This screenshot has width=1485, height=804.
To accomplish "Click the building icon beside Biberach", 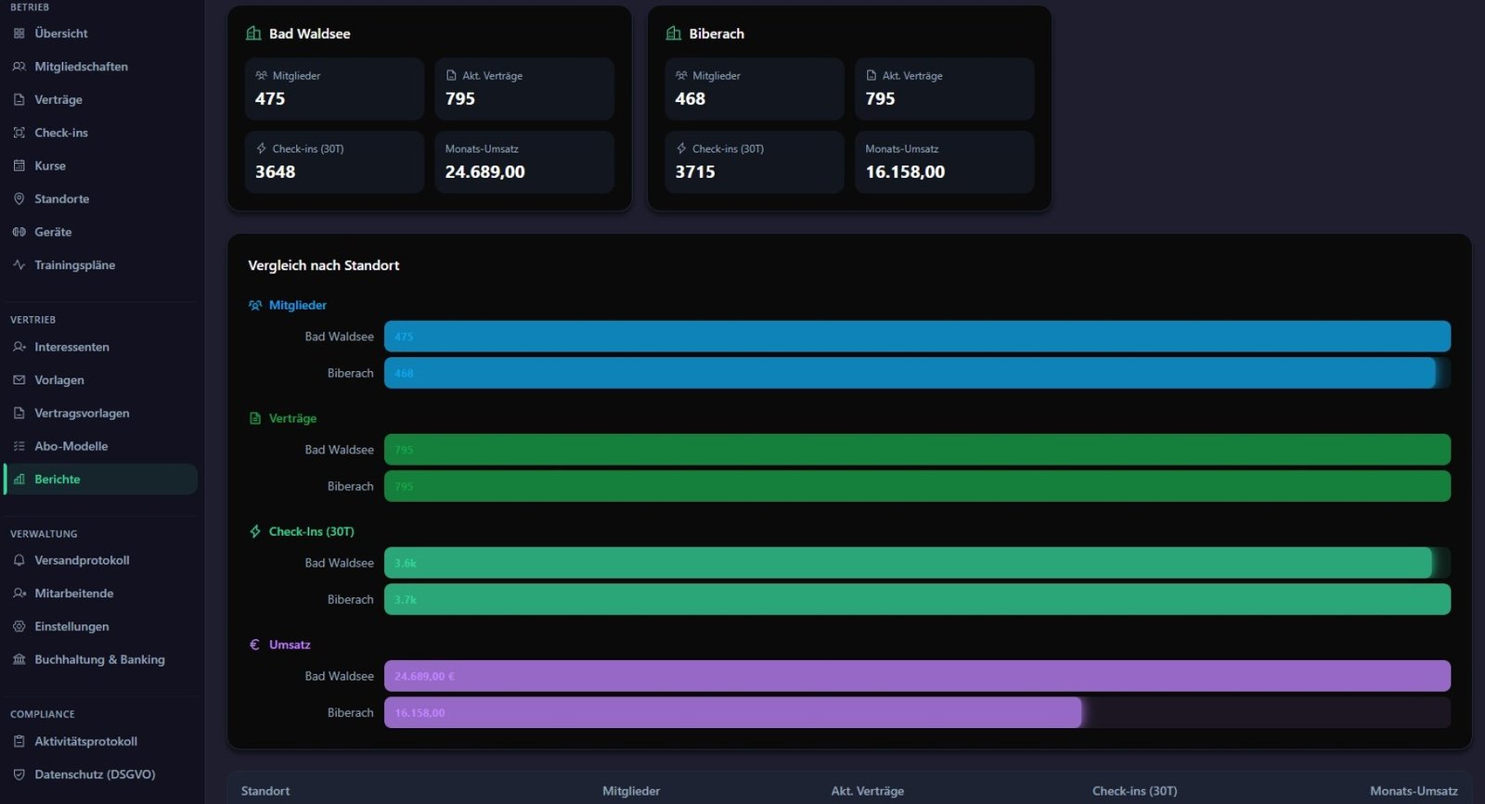I will point(674,33).
